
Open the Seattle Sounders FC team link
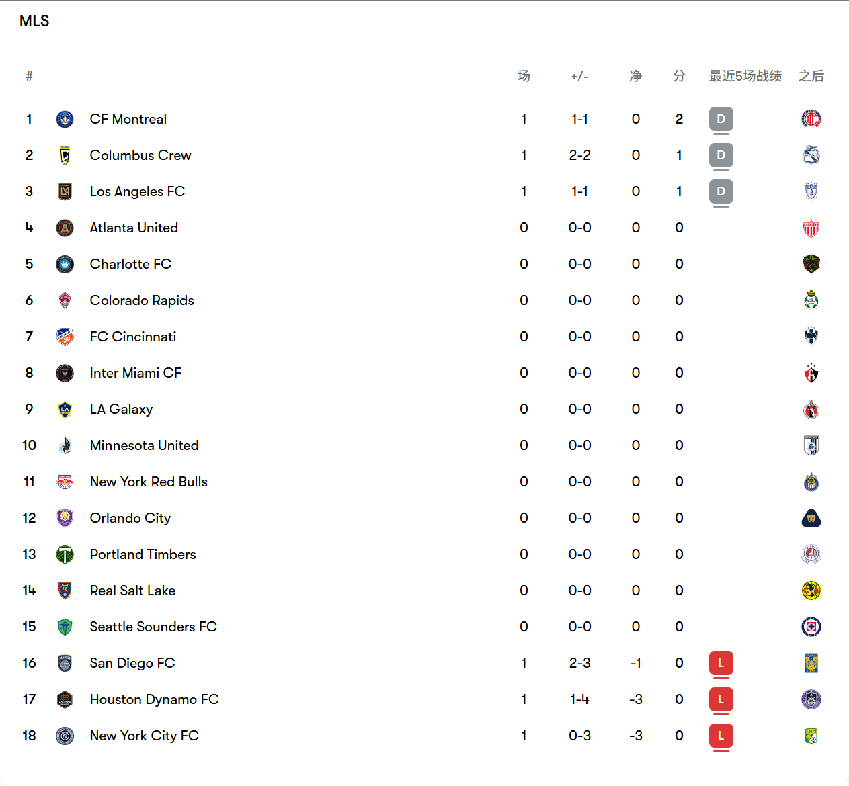[x=153, y=627]
